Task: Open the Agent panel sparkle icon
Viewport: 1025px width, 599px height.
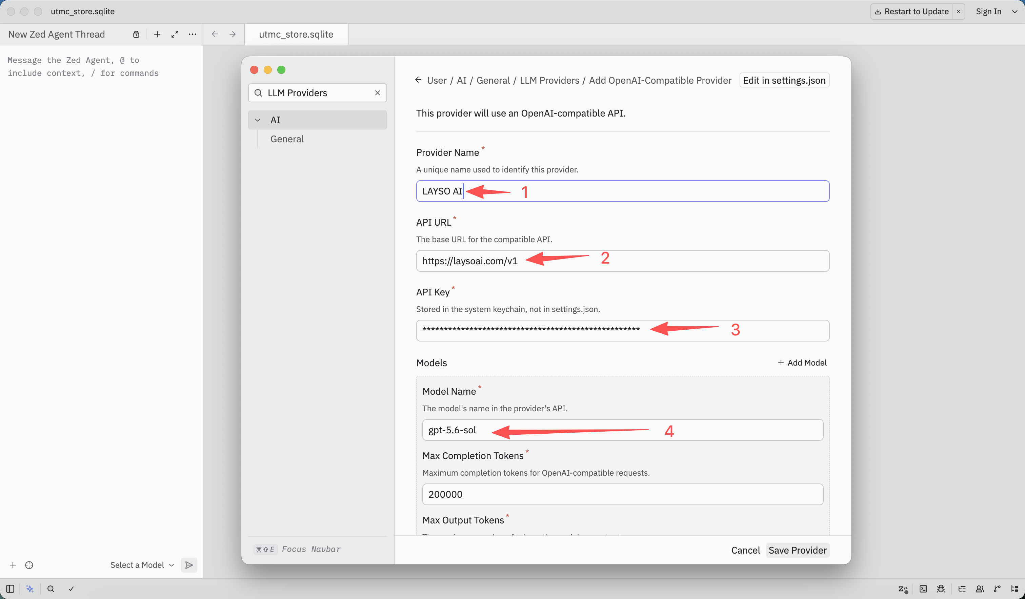Action: [30, 588]
